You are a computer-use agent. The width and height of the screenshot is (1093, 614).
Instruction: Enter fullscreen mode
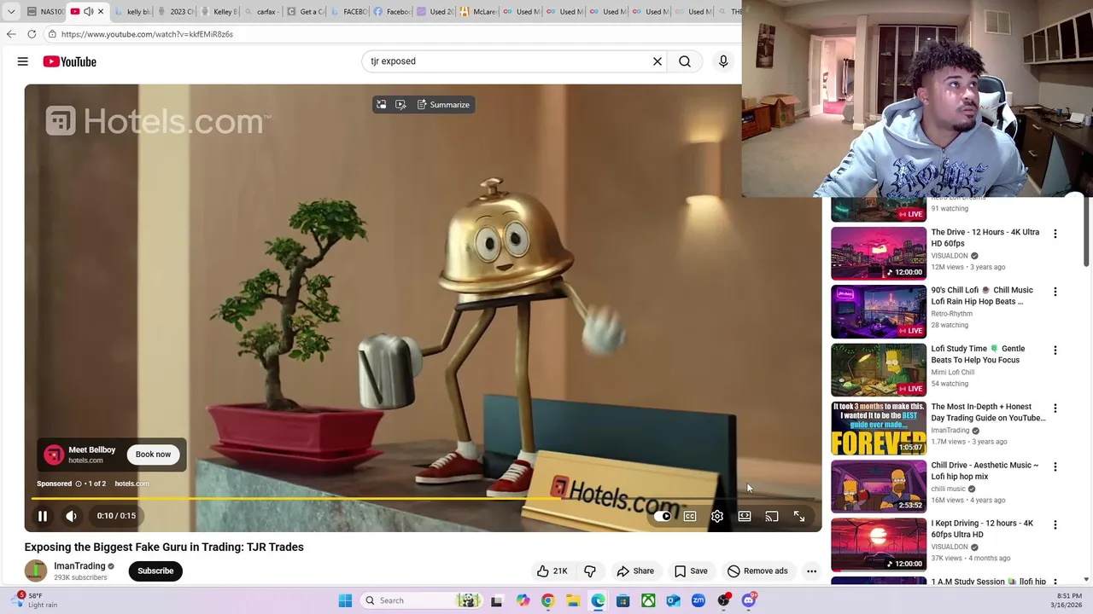click(x=799, y=516)
